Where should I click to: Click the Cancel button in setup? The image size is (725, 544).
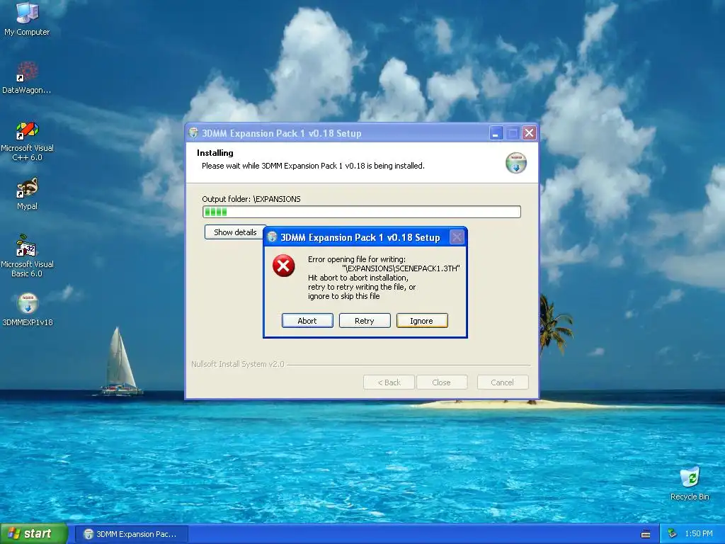click(x=503, y=382)
